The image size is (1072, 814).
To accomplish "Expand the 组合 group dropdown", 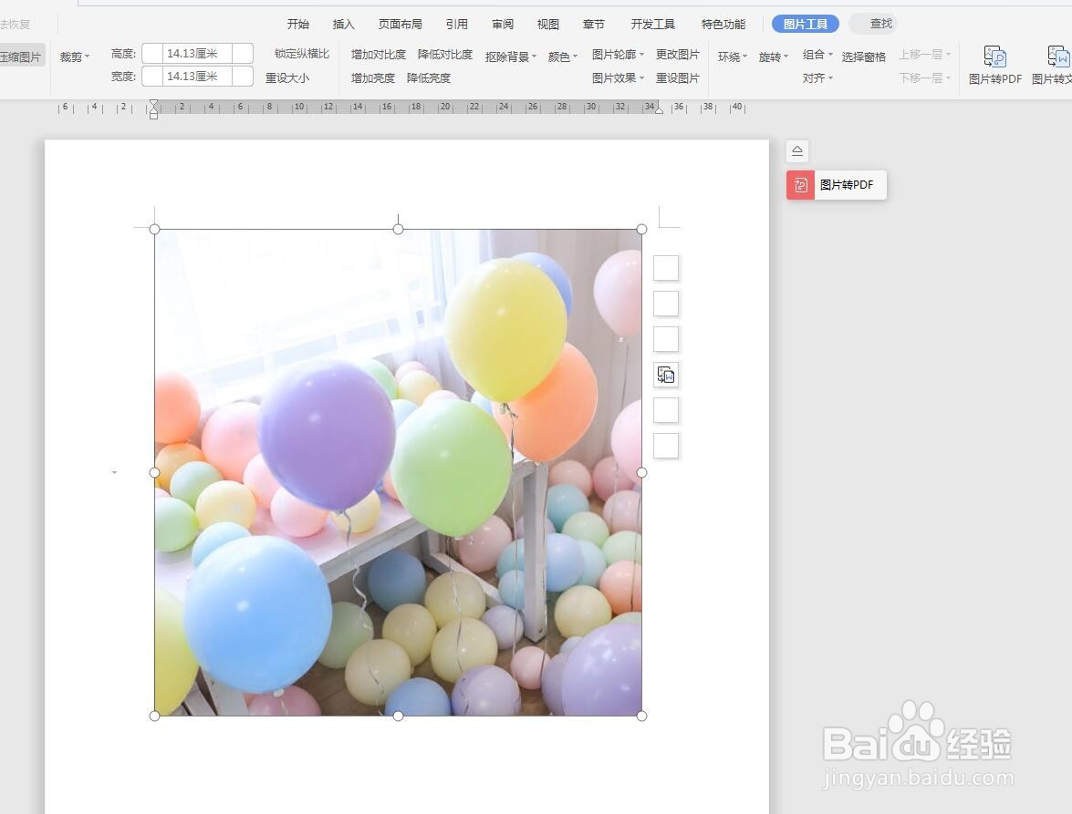I will tap(817, 54).
